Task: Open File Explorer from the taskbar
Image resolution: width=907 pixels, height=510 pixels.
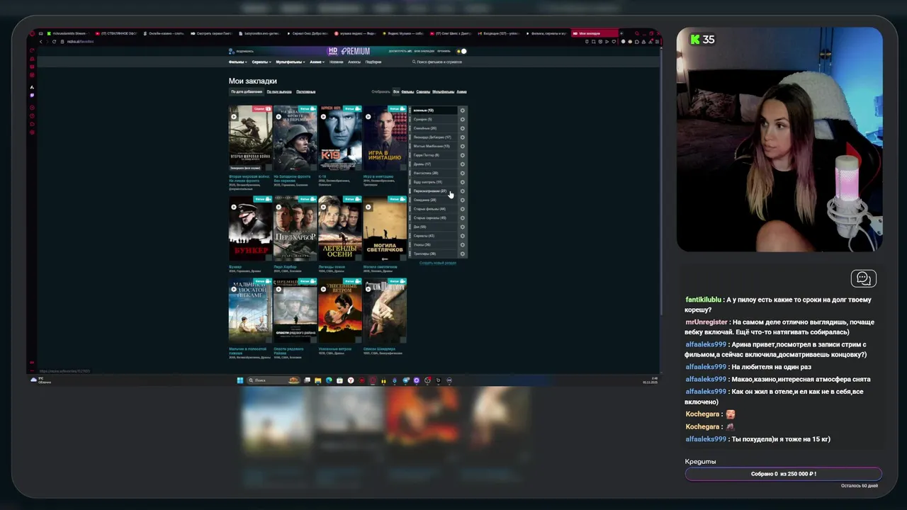Action: (x=318, y=380)
